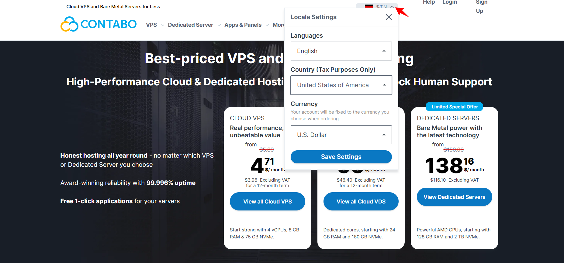The width and height of the screenshot is (564, 263).
Task: Click the Help link
Action: [429, 2]
